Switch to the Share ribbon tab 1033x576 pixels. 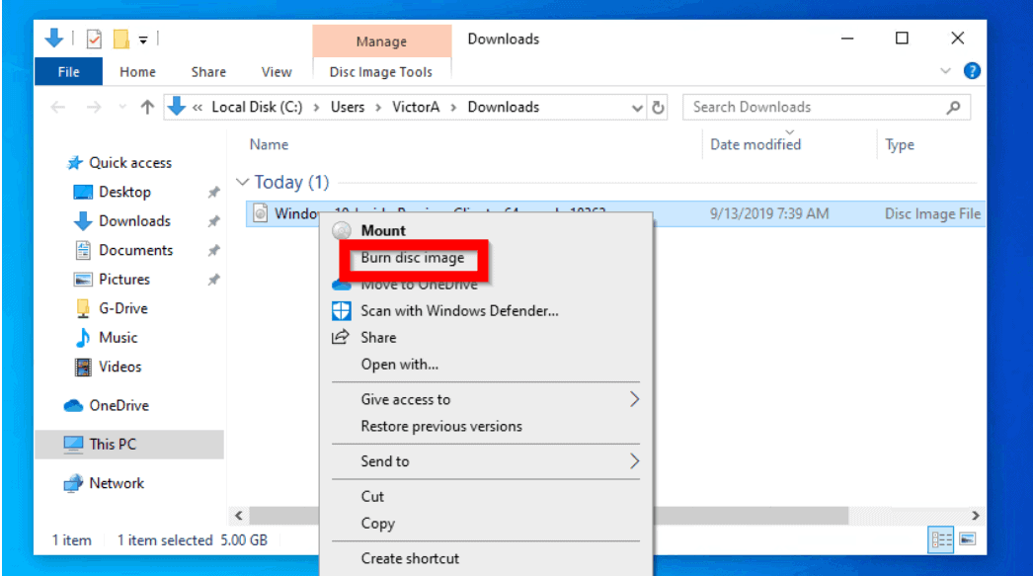[x=208, y=72]
